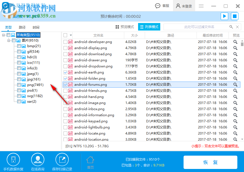Click the 未登录 login user icon

coord(178,6)
